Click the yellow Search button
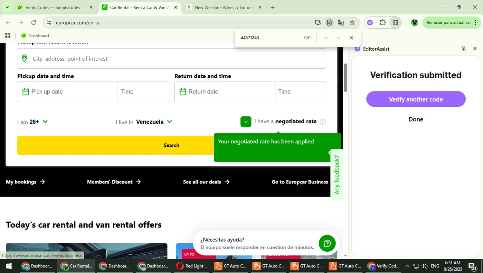The height and width of the screenshot is (273, 483). tap(172, 145)
